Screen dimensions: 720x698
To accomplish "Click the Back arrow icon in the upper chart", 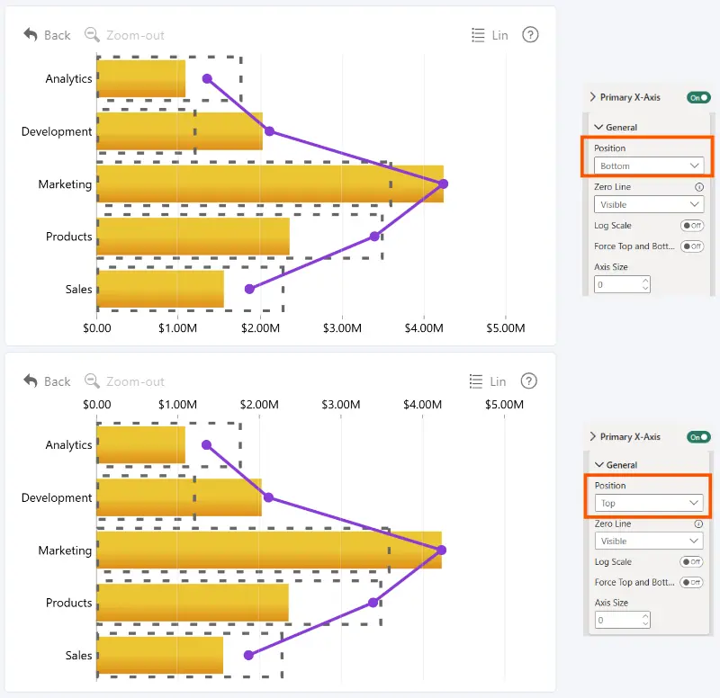I will [x=31, y=34].
